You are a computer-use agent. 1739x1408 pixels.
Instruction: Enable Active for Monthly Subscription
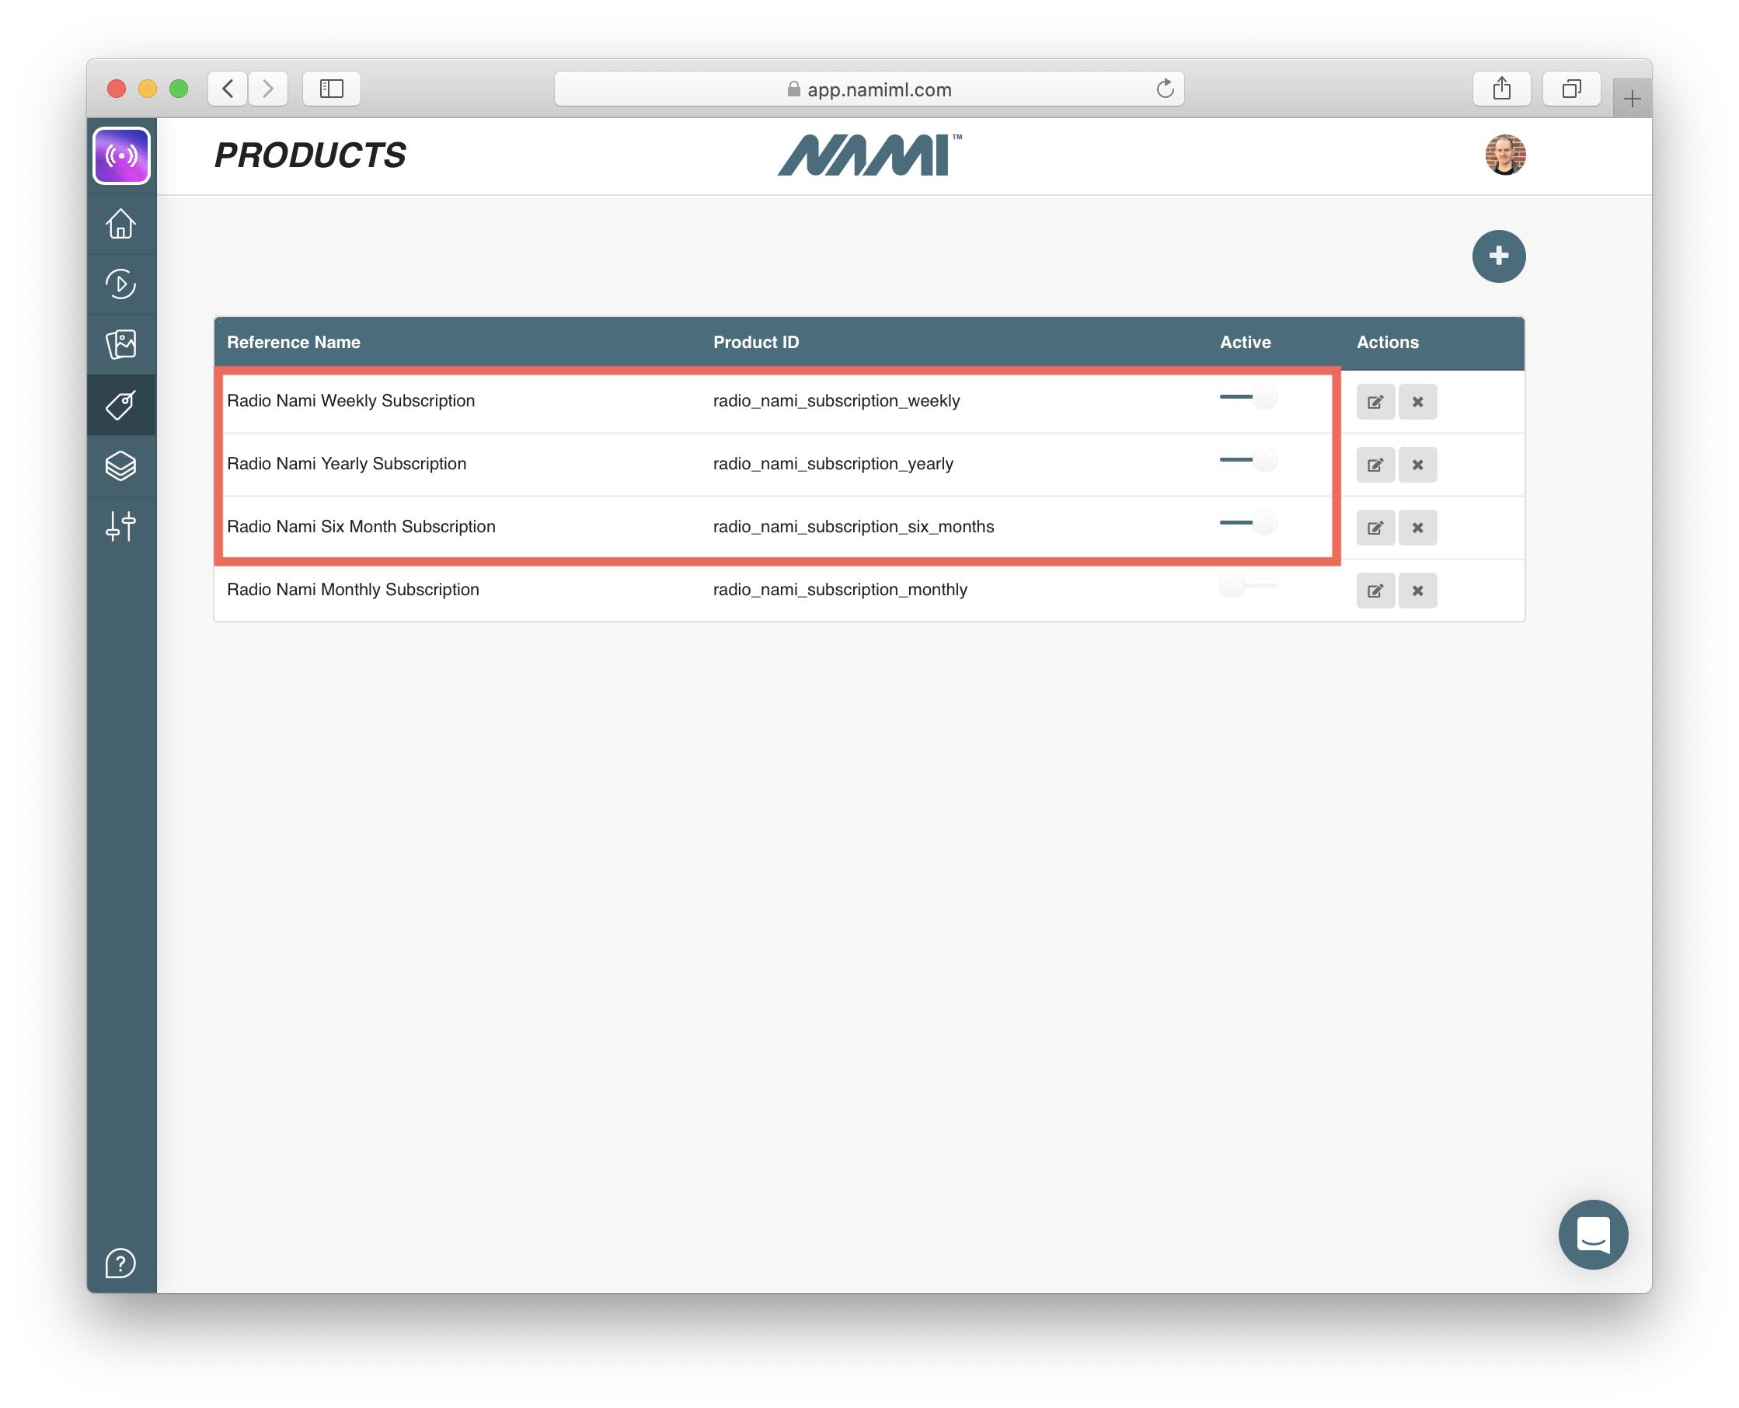1248,586
